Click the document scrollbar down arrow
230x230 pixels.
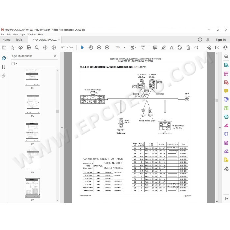point(217,201)
